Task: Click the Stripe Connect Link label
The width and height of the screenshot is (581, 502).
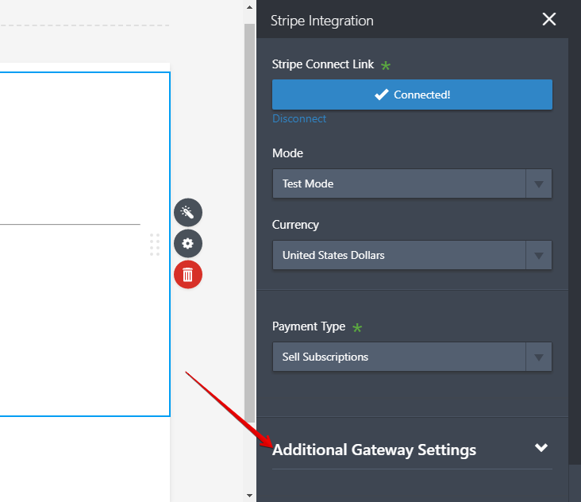Action: (323, 64)
